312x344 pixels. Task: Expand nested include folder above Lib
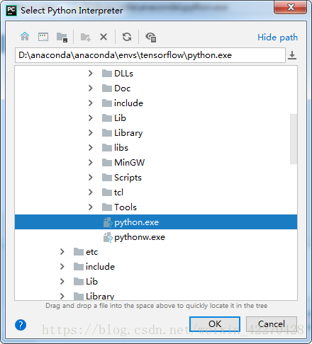point(90,103)
